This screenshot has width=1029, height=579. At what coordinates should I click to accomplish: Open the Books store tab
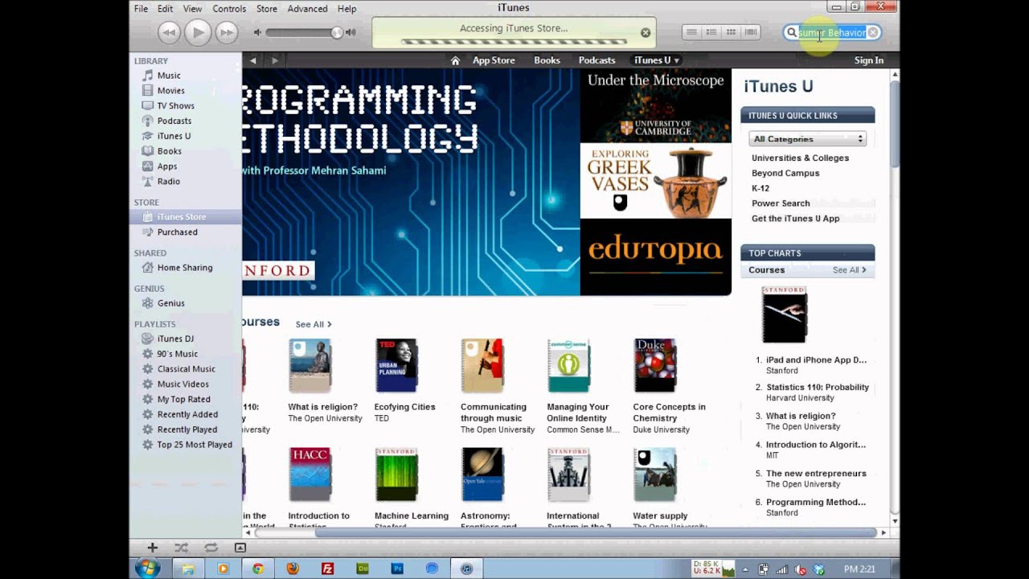coord(547,60)
